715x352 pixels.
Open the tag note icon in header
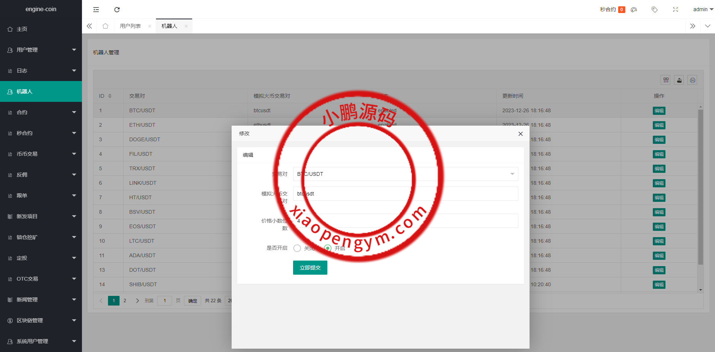pyautogui.click(x=654, y=10)
